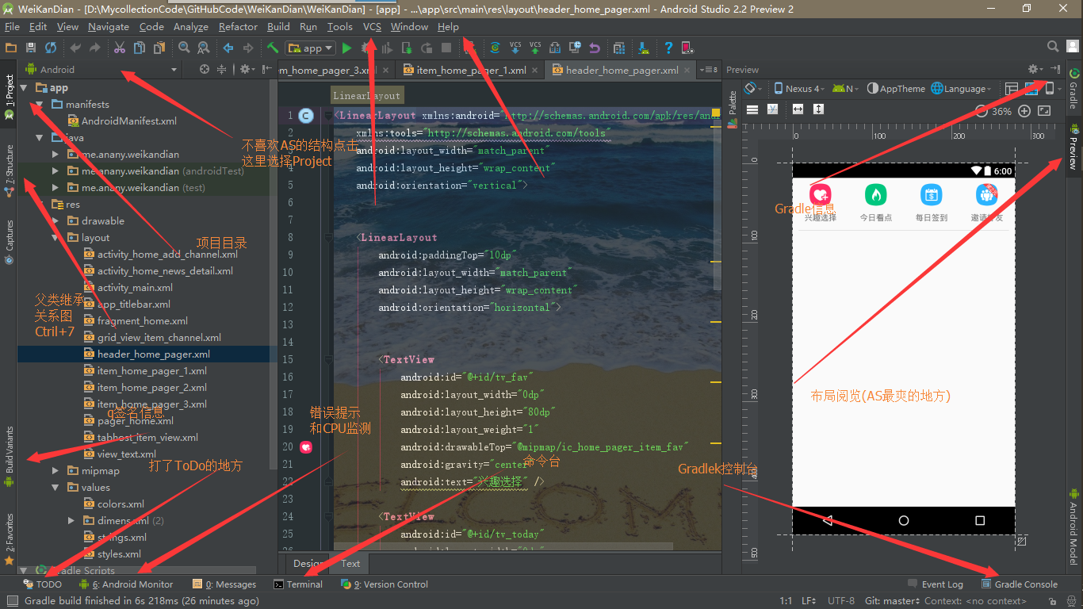Expand the mipmap folder in project tree
The height and width of the screenshot is (609, 1083).
coord(55,471)
